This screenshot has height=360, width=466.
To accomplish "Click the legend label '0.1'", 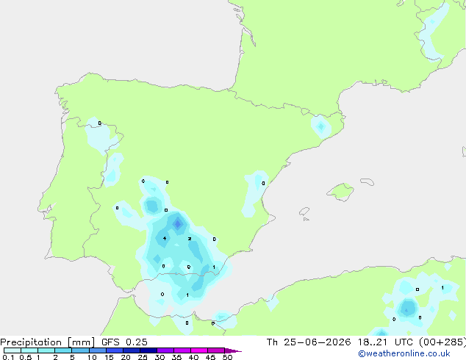I will click(8, 357).
